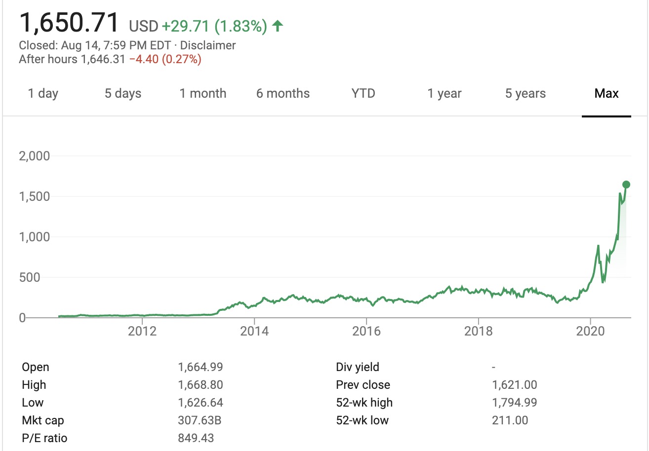Show the 6 months chart view
Image resolution: width=649 pixels, height=451 pixels.
(x=283, y=93)
